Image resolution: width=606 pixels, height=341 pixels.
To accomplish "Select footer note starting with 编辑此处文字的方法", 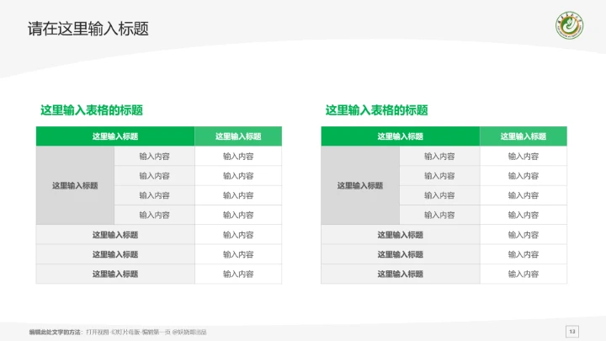I will (118, 332).
